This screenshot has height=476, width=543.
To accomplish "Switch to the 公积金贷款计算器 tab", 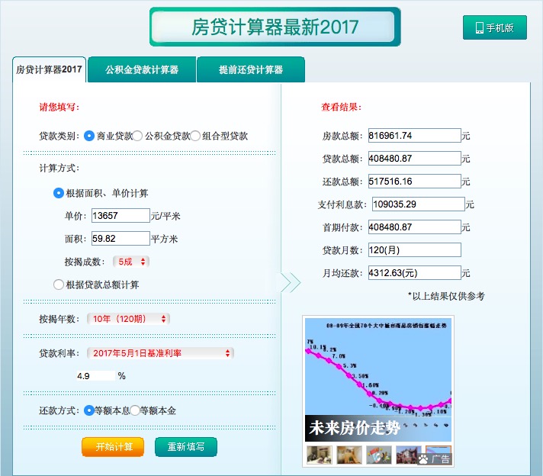I will [x=142, y=69].
